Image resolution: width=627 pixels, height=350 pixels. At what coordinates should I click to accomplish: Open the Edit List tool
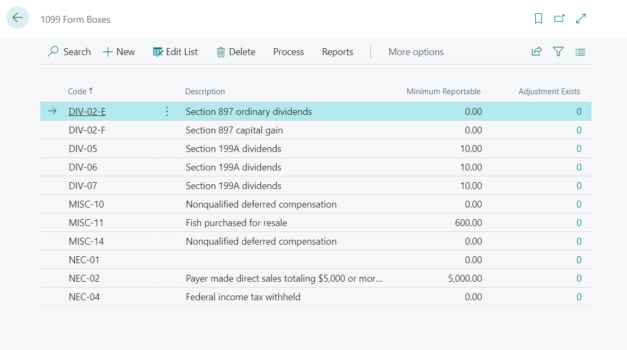pyautogui.click(x=175, y=51)
